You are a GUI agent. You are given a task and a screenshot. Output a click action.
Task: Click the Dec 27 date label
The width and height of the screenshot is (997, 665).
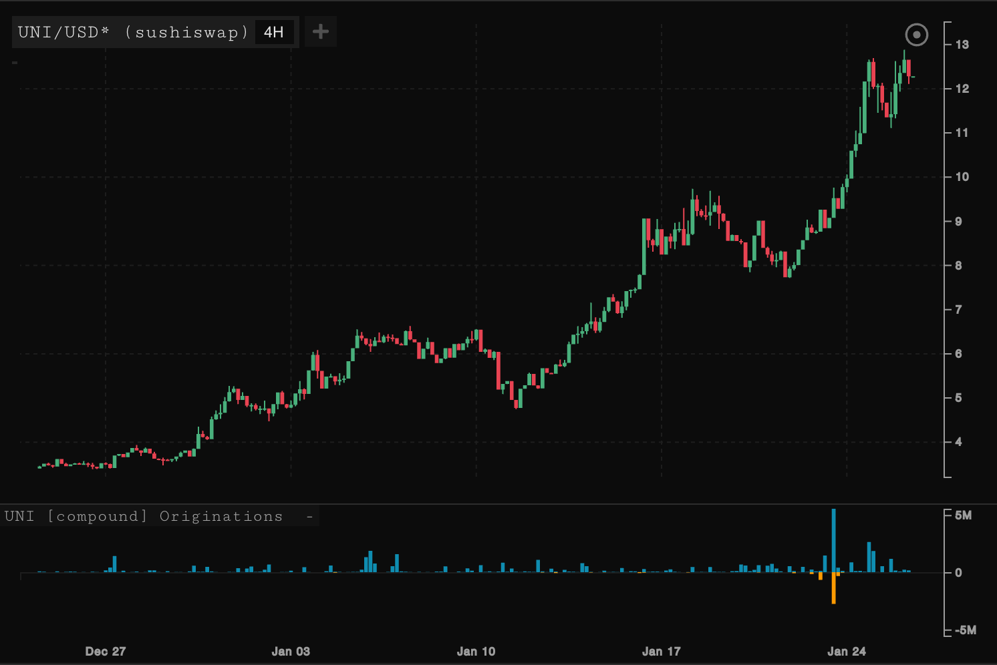106,651
